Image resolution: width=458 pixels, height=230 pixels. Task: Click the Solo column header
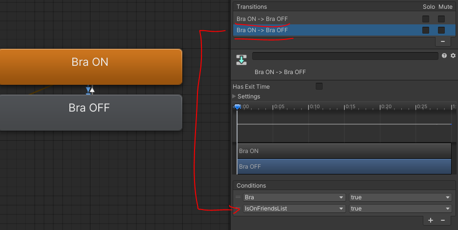(429, 7)
